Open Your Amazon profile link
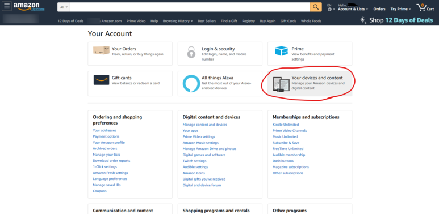The image size is (439, 214). tap(109, 143)
